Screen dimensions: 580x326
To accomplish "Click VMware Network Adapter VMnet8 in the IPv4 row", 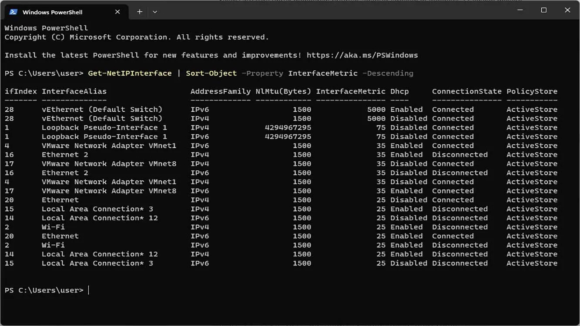I will pyautogui.click(x=109, y=163).
